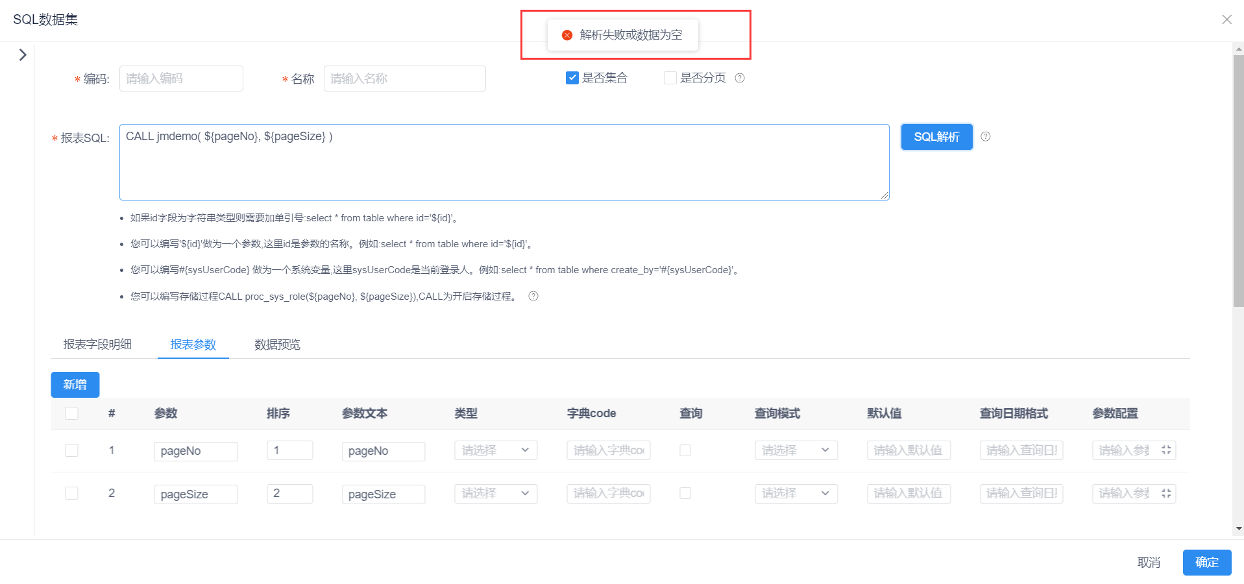Image resolution: width=1244 pixels, height=584 pixels.
Task: Click into the 报表SQL text area
Action: coord(504,162)
